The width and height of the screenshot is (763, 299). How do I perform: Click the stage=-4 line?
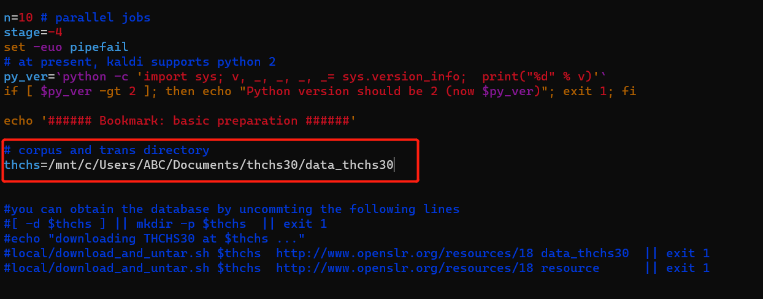pos(33,32)
